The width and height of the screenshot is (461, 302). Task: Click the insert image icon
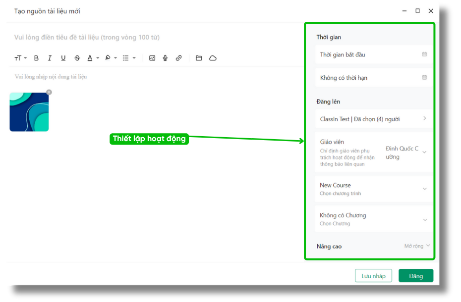pyautogui.click(x=152, y=58)
